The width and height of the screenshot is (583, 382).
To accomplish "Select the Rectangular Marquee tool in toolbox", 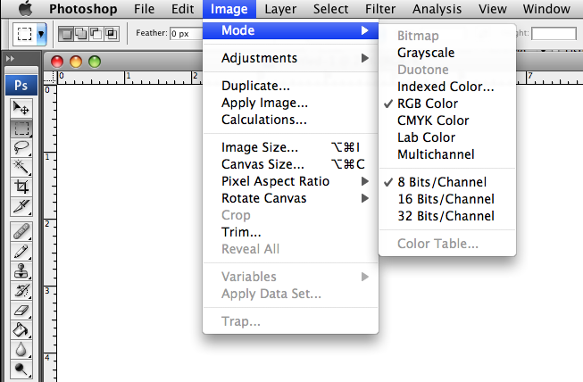I will [21, 128].
